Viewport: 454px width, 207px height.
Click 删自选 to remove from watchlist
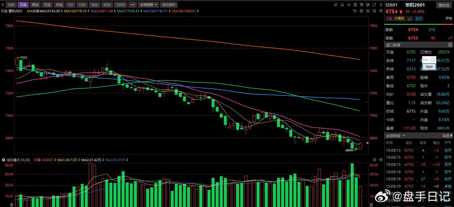[444, 5]
